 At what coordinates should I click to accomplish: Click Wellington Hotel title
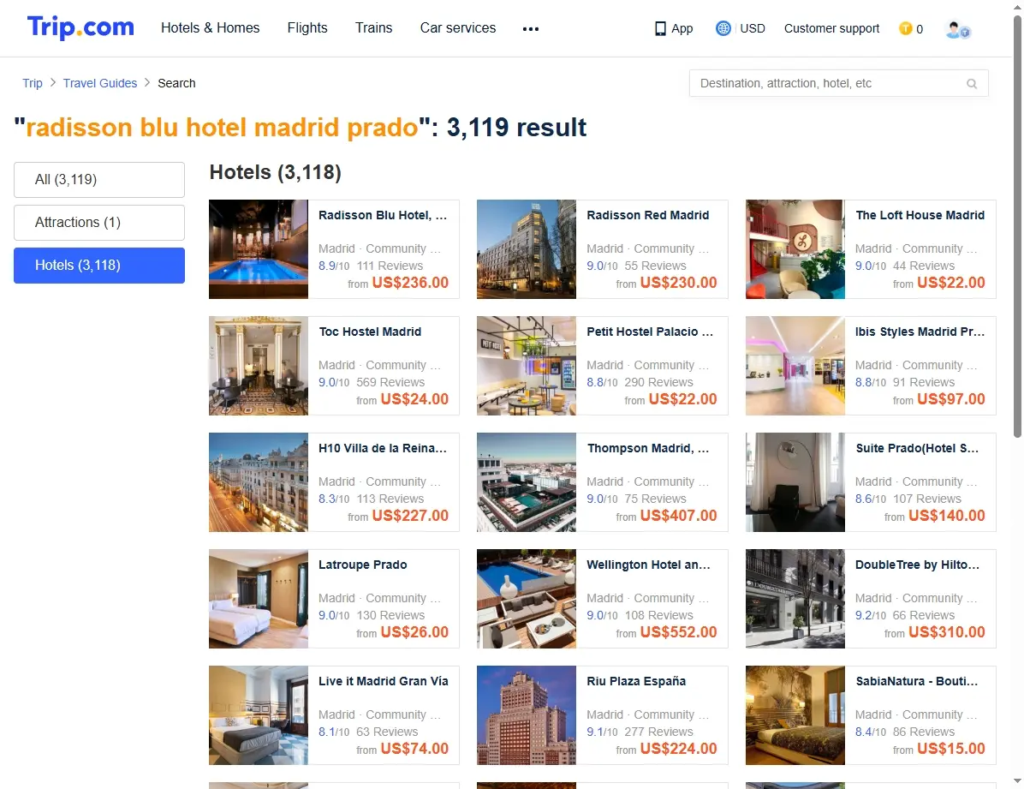click(648, 565)
